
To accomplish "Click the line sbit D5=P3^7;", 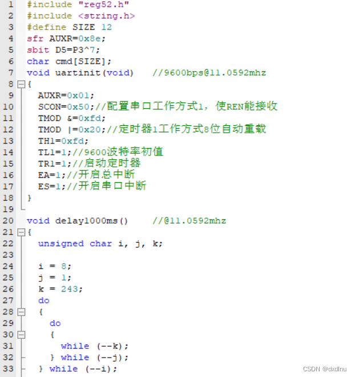I will tap(63, 50).
